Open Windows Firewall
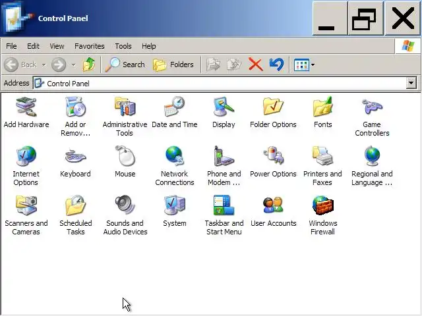422x316 pixels. click(x=322, y=215)
